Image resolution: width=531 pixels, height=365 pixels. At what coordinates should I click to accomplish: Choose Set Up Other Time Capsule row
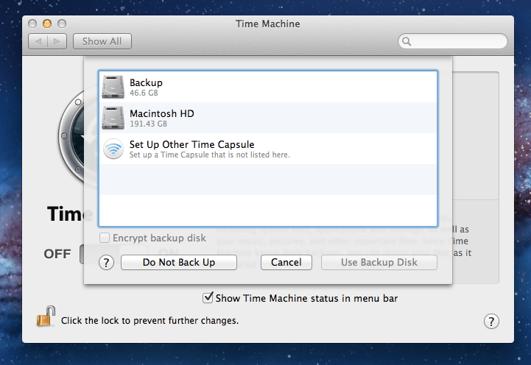click(268, 149)
